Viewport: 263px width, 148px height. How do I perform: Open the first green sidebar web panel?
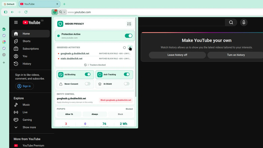tap(4, 29)
